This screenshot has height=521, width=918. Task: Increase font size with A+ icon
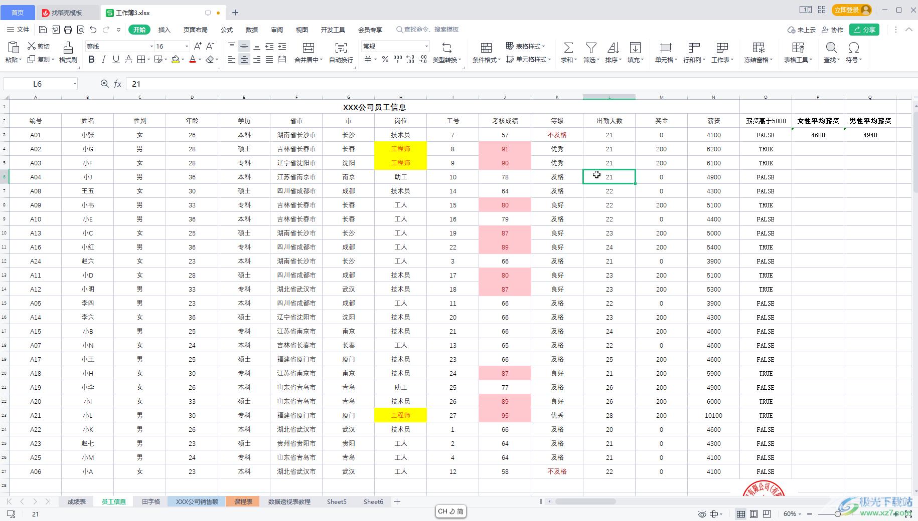coord(198,46)
